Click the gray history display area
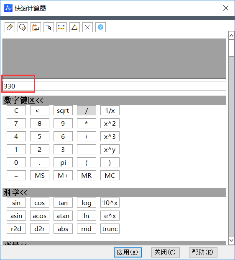The height and width of the screenshot is (260, 235). 114,59
